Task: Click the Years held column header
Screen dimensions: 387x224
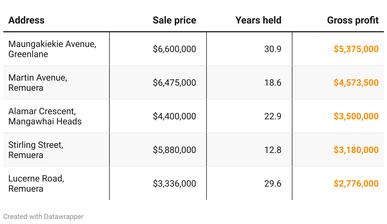Action: coord(258,20)
